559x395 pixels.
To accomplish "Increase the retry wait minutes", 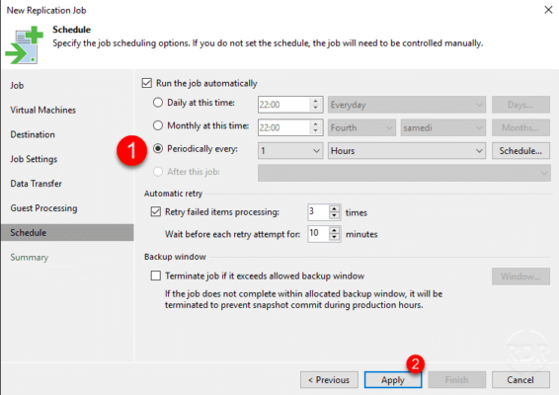I will coord(334,230).
